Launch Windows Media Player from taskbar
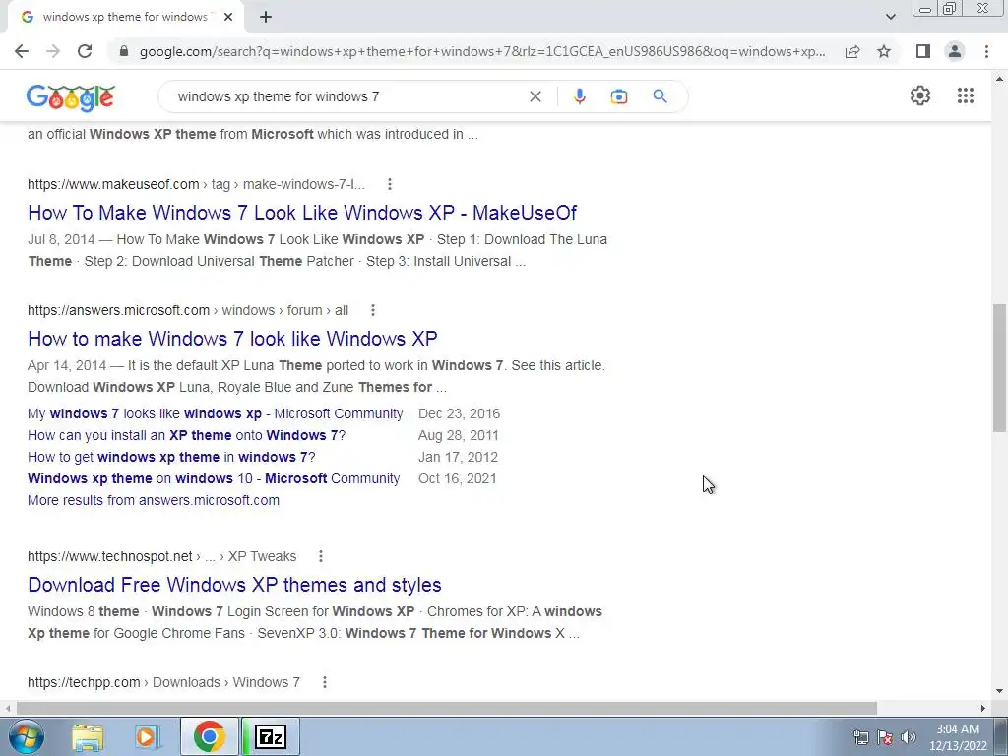This screenshot has width=1008, height=756. click(x=148, y=736)
